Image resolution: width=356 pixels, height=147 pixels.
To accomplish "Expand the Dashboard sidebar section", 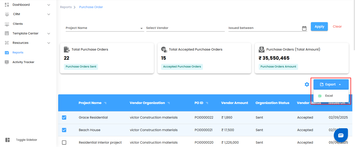I will pyautogui.click(x=49, y=5).
